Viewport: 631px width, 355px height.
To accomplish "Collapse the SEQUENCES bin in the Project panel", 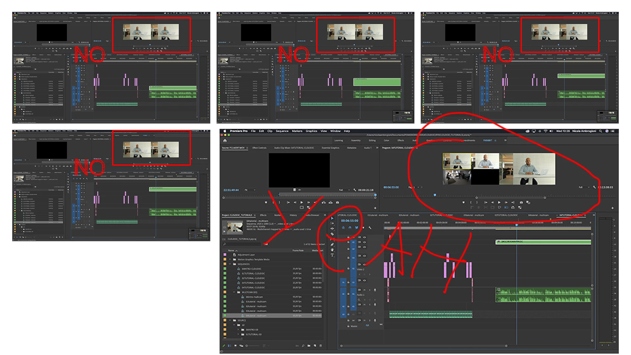I will click(x=230, y=264).
